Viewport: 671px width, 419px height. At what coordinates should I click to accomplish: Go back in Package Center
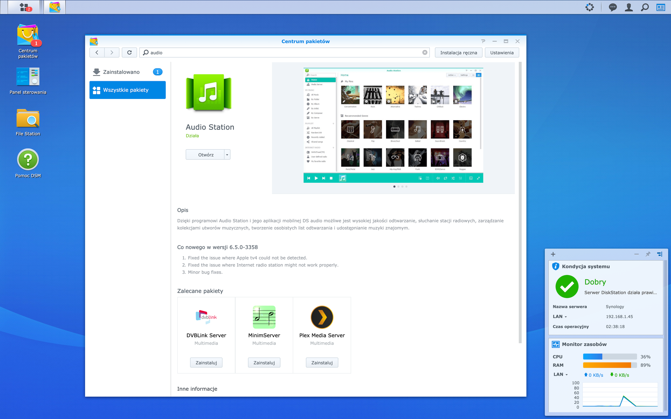(x=97, y=52)
